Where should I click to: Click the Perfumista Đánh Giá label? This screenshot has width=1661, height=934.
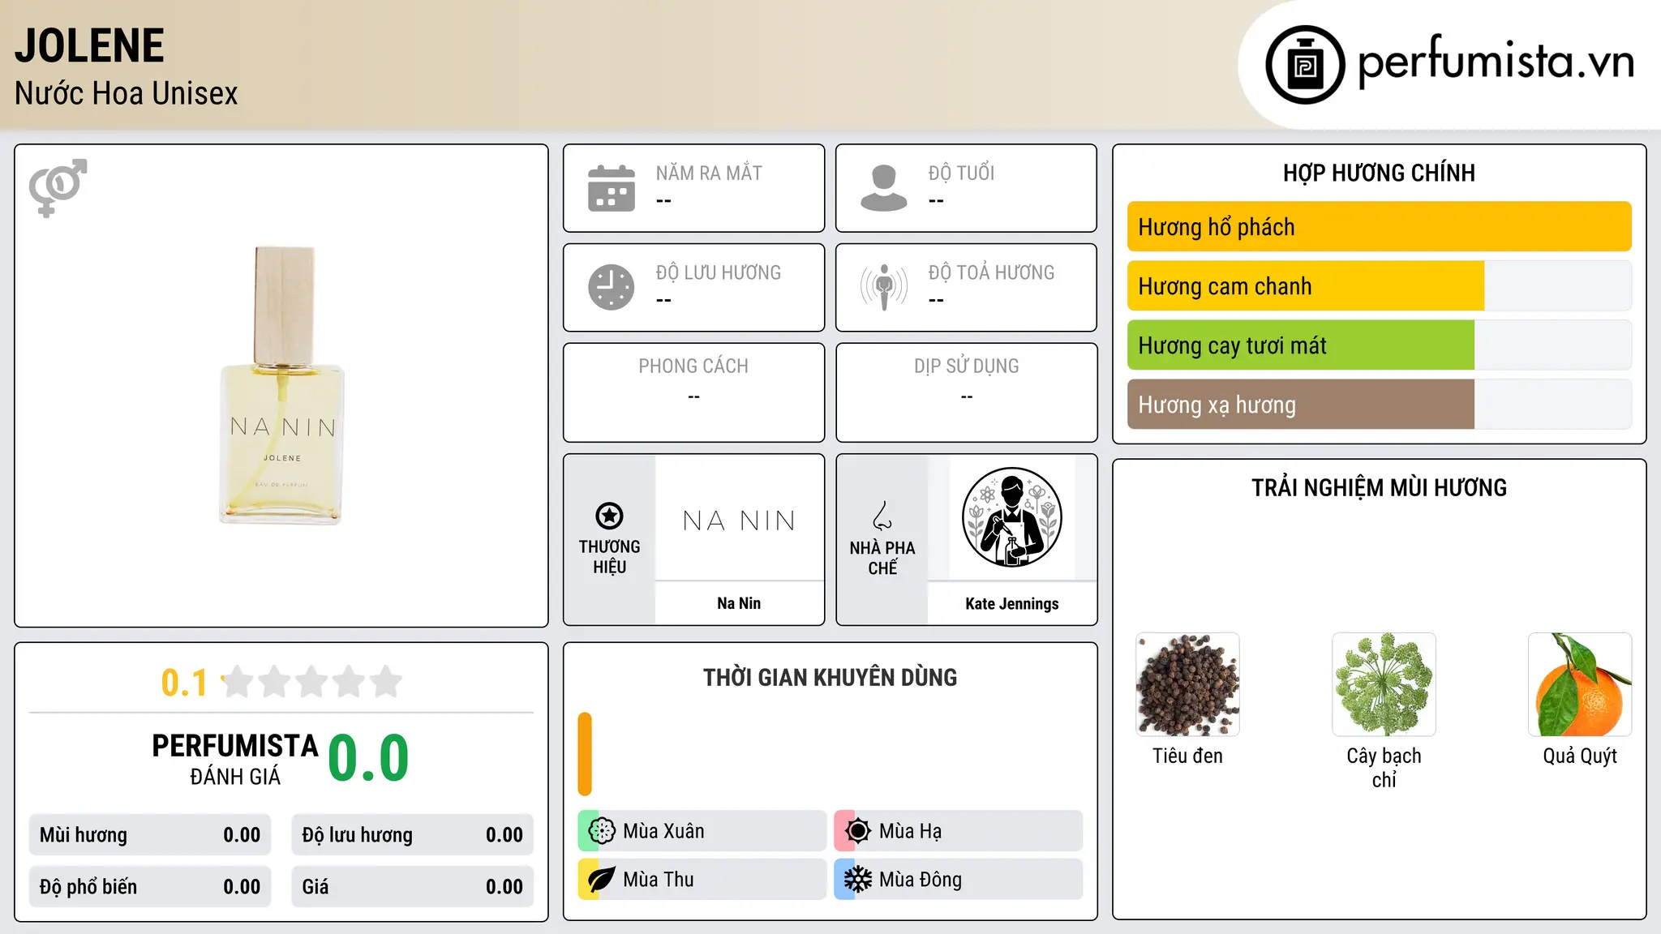pos(235,759)
